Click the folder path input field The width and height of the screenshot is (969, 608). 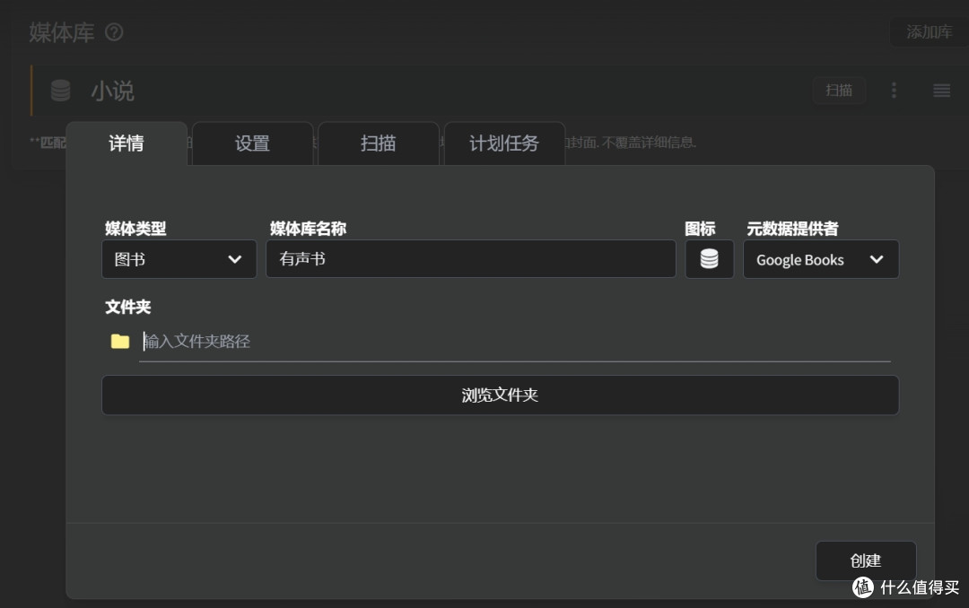(x=515, y=341)
